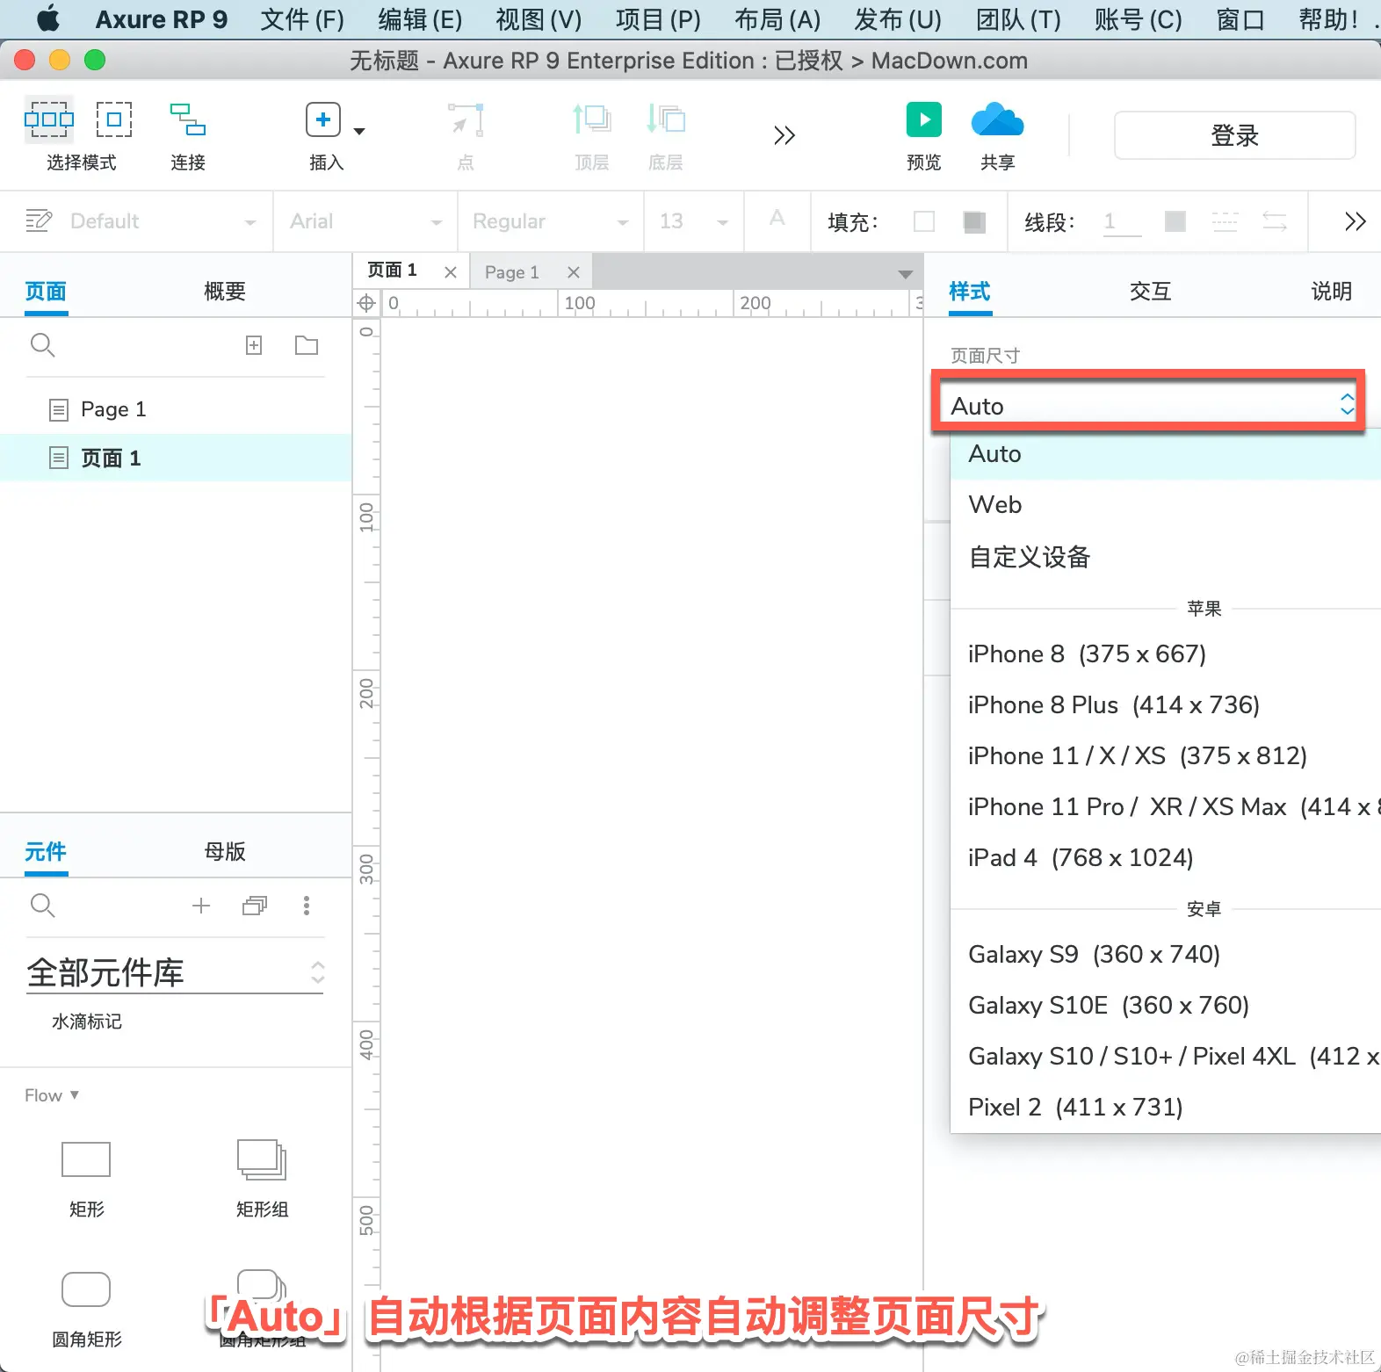Send widget to bottom layer
Screen dimensions: 1381x1372
(x=666, y=119)
